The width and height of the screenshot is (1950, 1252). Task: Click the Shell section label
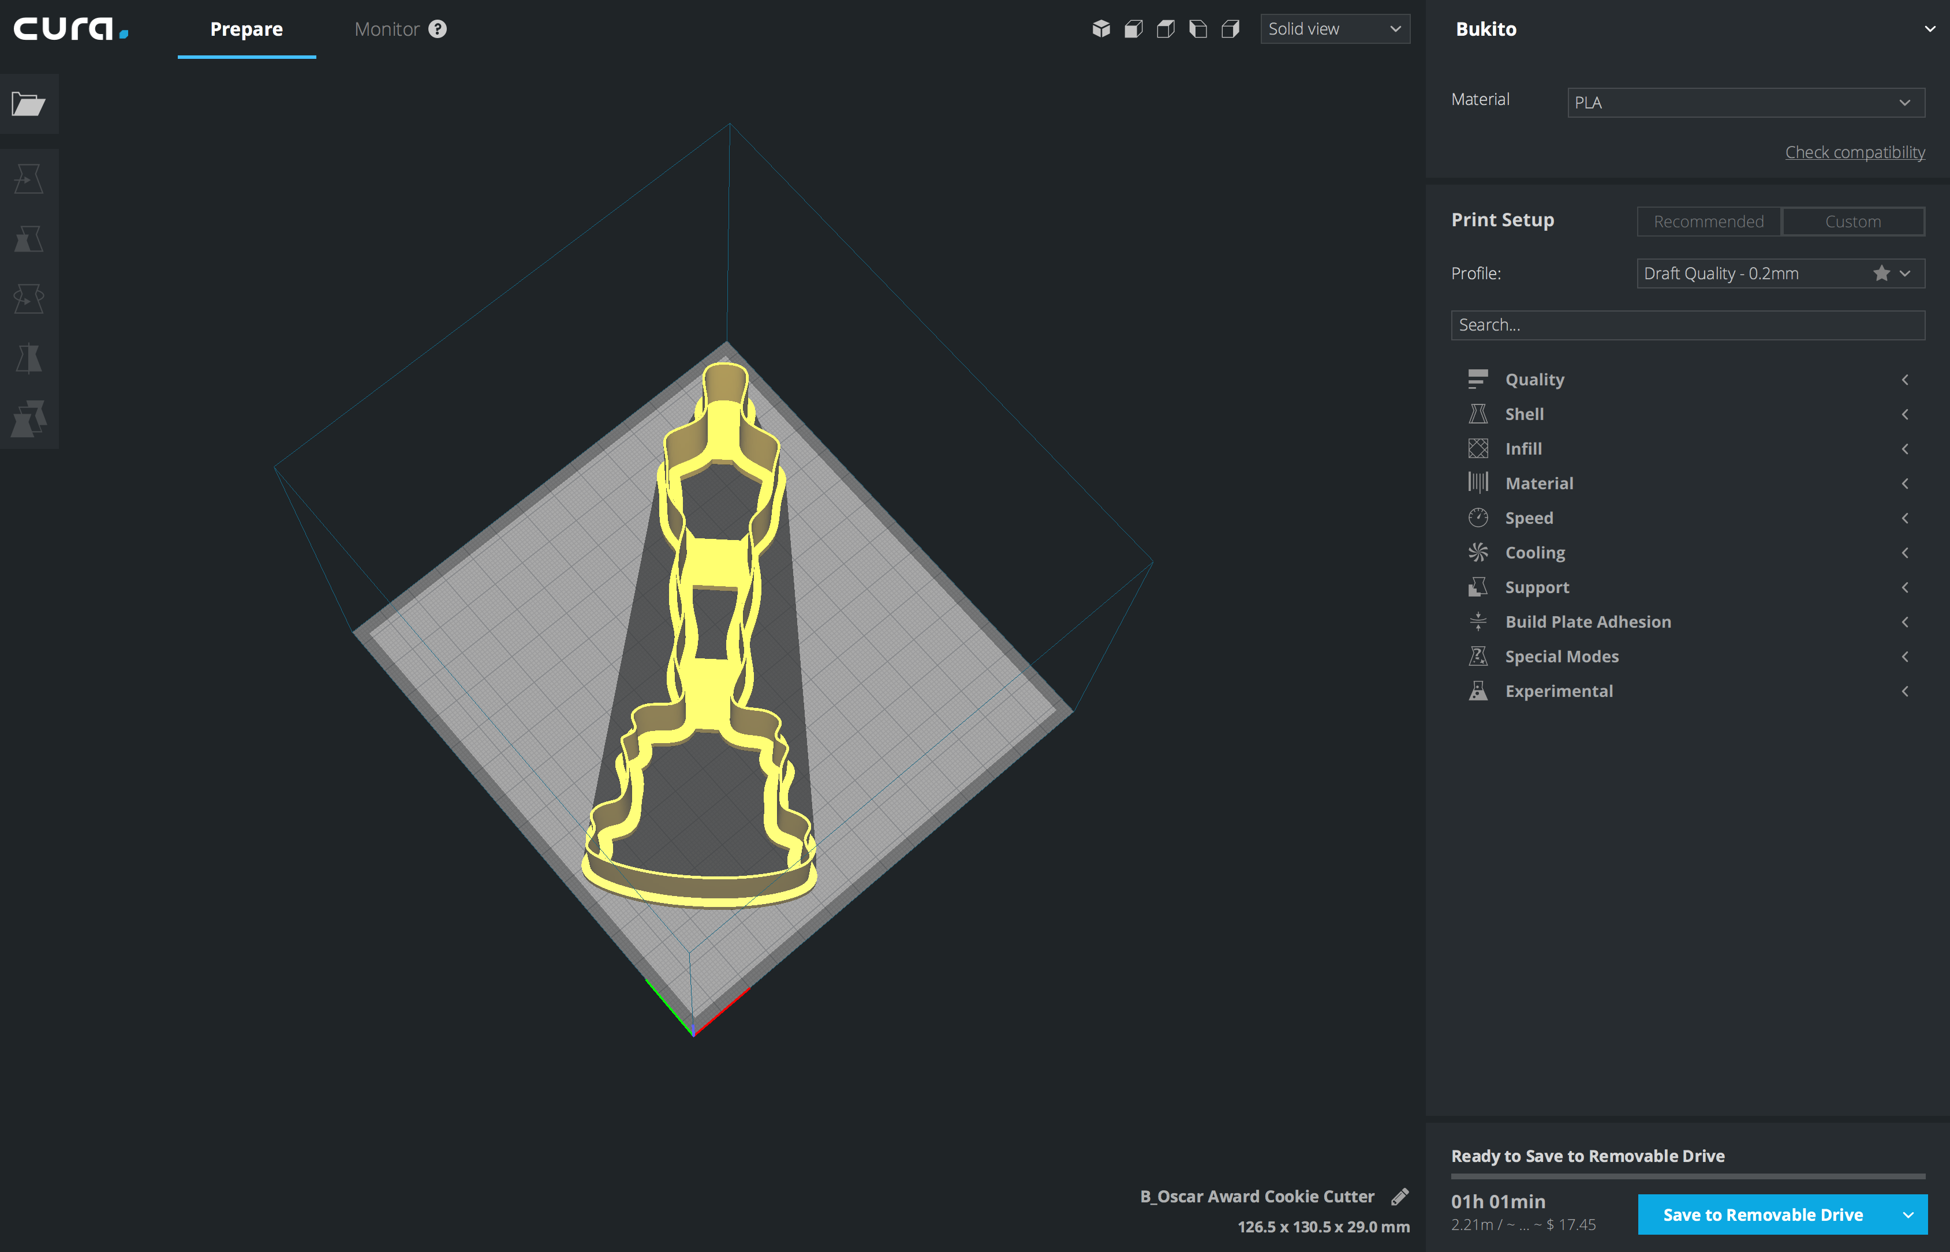1524,414
